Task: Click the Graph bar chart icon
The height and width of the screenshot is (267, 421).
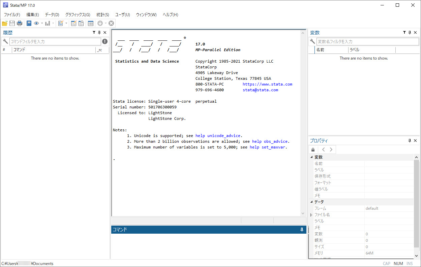Action: (x=48, y=23)
